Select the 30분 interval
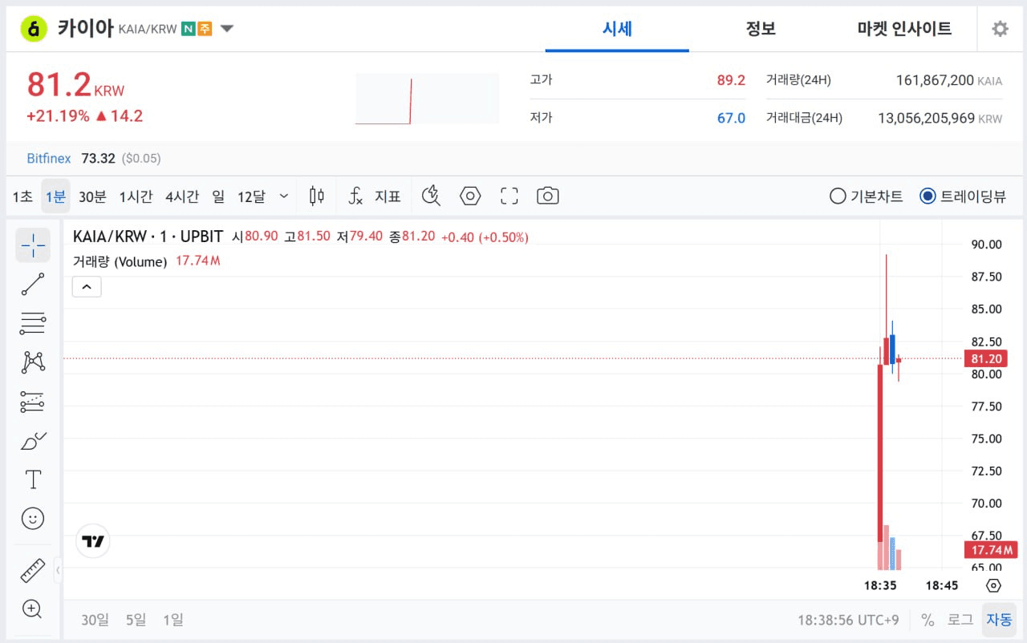This screenshot has width=1027, height=643. (92, 196)
